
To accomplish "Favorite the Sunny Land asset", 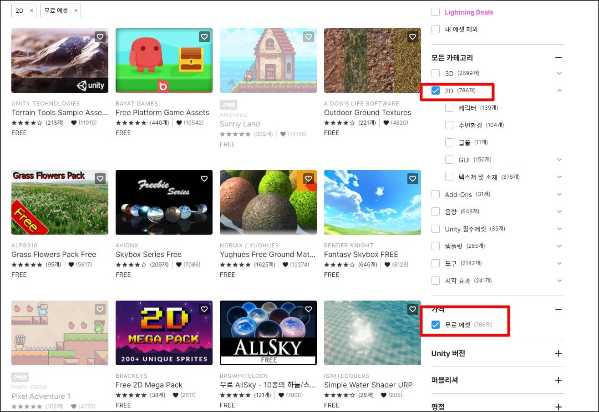I will (x=309, y=37).
